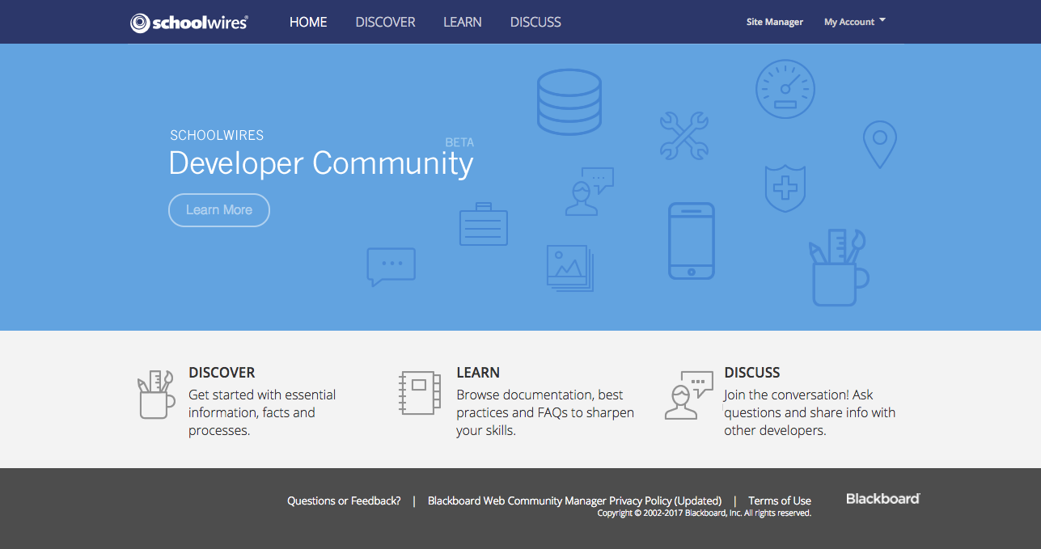Click the crossed wrenches icon
1041x549 pixels.
(x=684, y=136)
